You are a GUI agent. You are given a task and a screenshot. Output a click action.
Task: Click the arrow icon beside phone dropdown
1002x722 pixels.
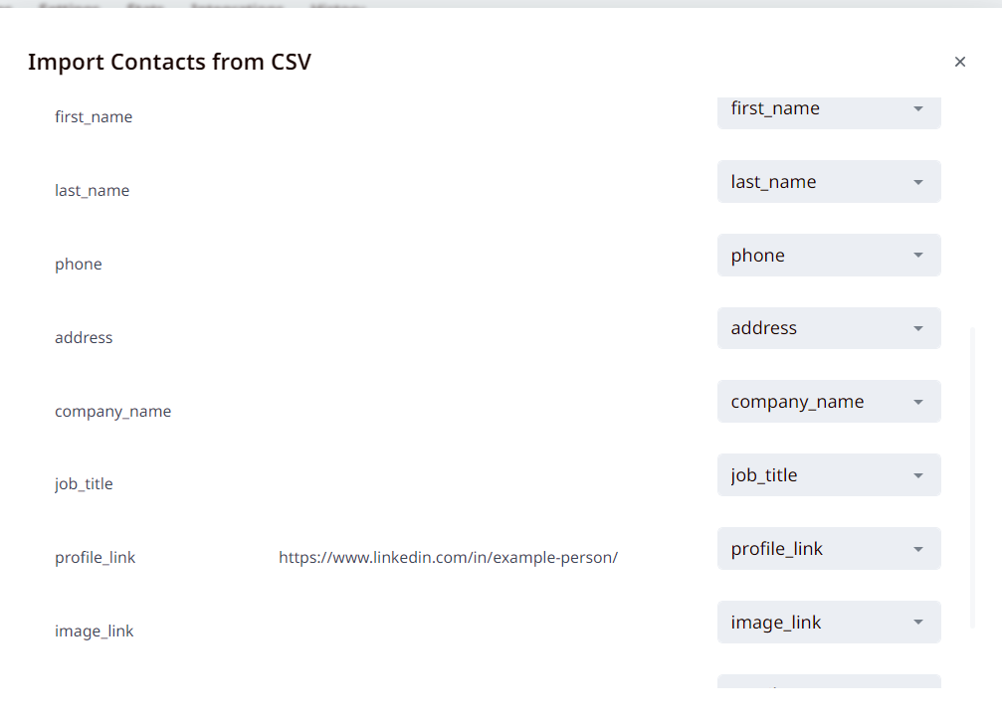pos(918,256)
